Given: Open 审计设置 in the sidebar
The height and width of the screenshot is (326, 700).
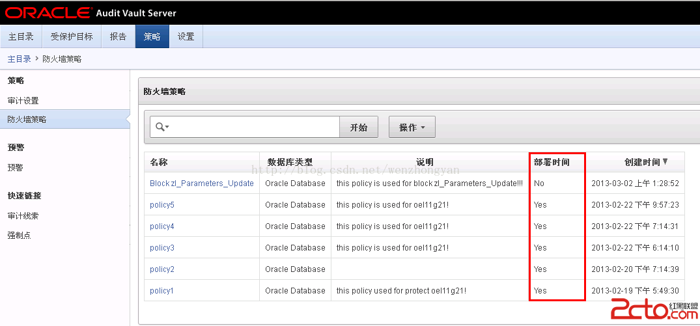Looking at the screenshot, I should point(23,101).
